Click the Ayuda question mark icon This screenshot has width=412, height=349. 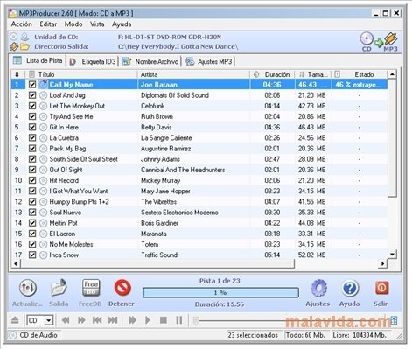350,288
